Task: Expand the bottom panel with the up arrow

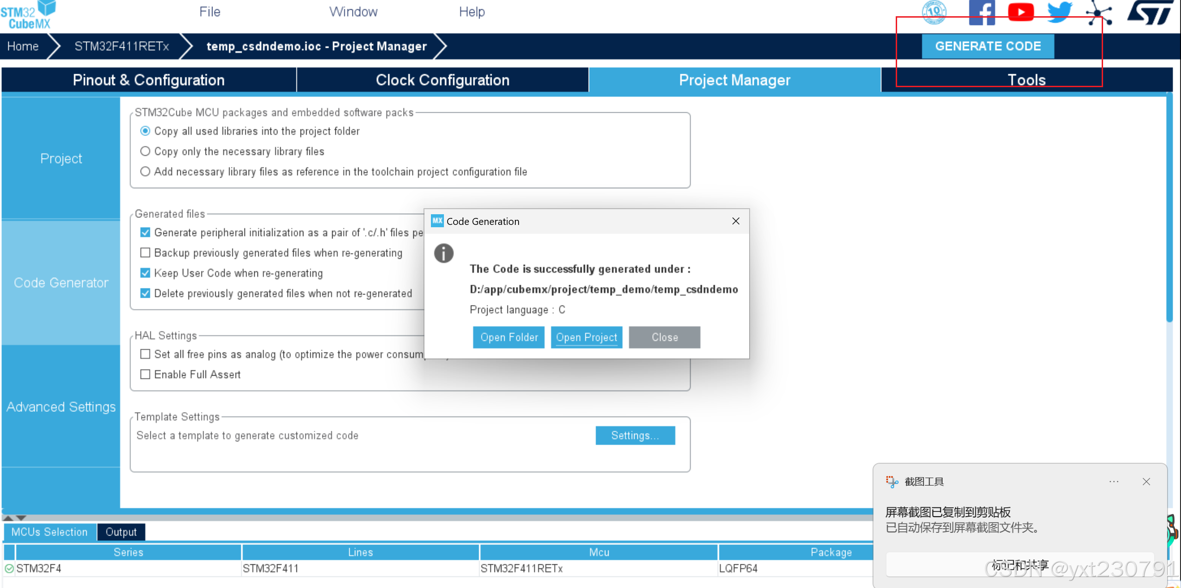Action: pos(8,518)
